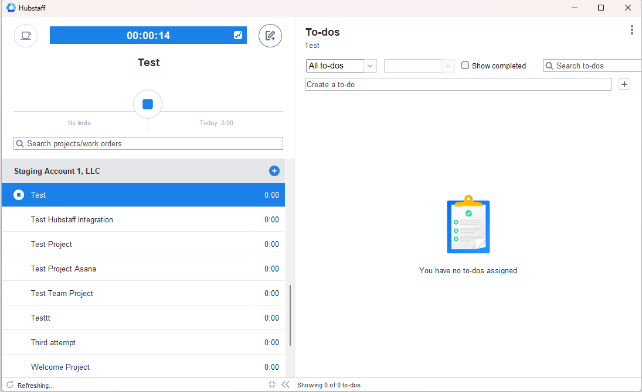
Task: Switch to compact view using shrink icon
Action: click(272, 384)
